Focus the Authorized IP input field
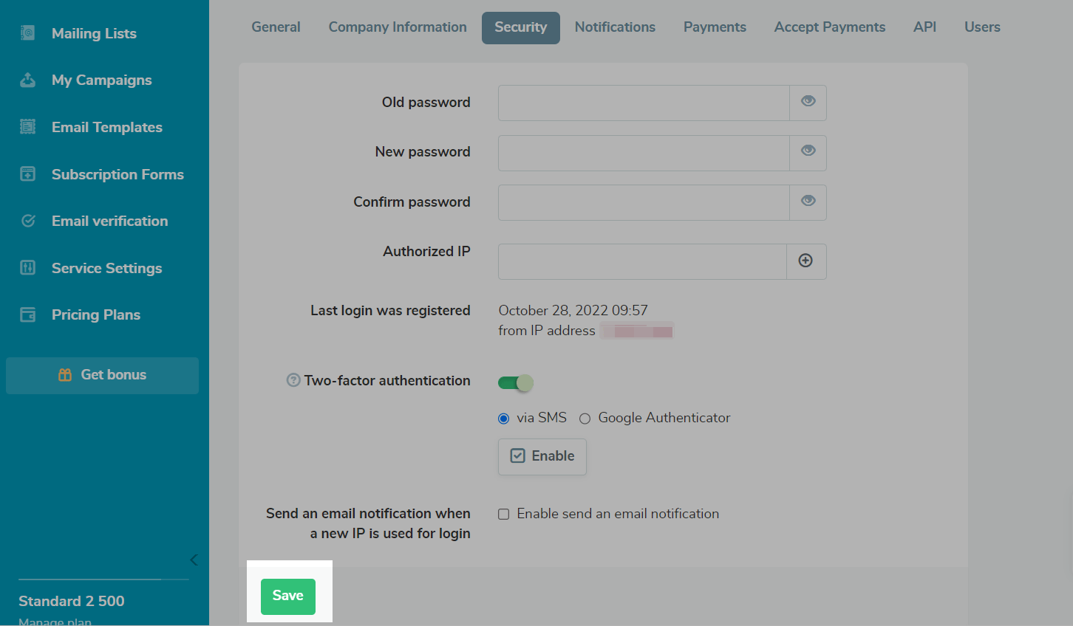 pyautogui.click(x=642, y=262)
